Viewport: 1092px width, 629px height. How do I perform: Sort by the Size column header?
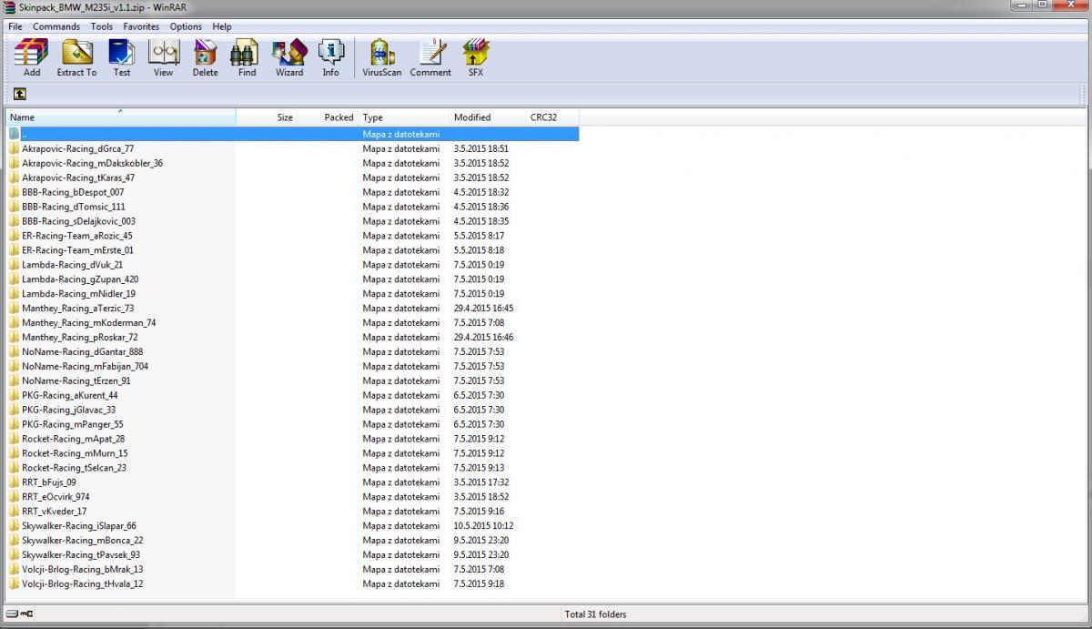[268, 117]
